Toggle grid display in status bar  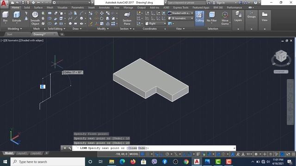click(142, 154)
